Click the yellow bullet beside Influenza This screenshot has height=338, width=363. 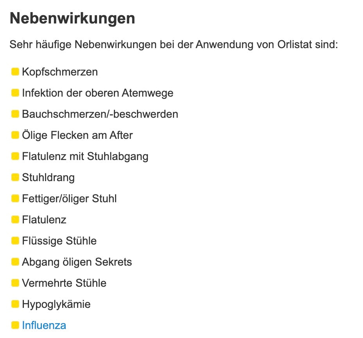click(15, 325)
